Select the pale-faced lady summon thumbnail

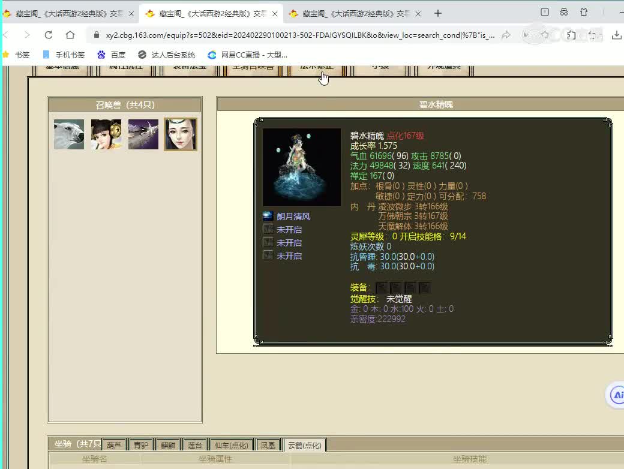click(180, 134)
